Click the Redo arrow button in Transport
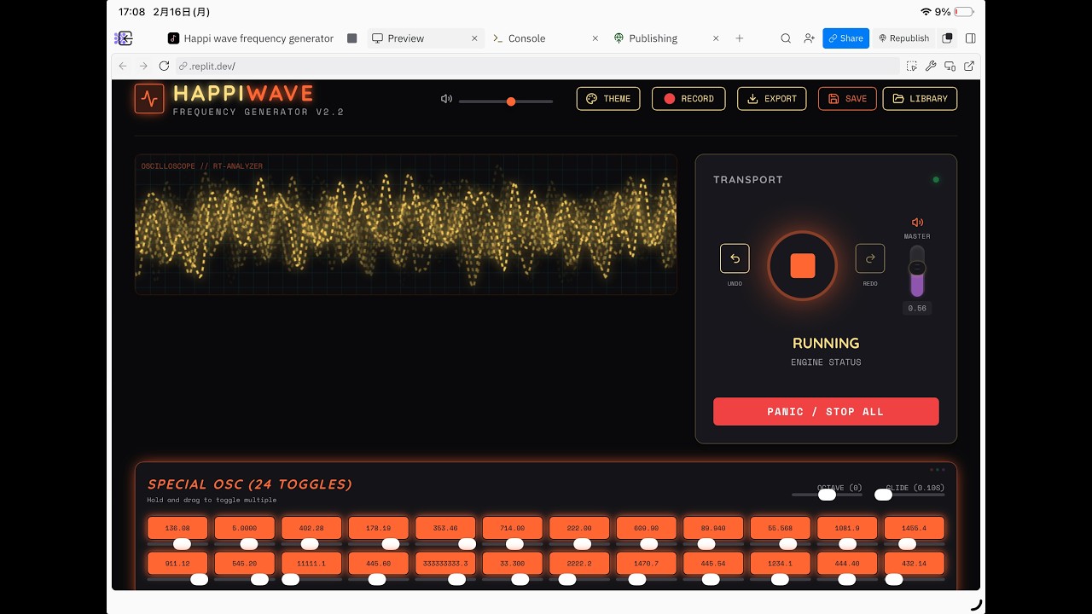The image size is (1092, 614). pyautogui.click(x=870, y=258)
